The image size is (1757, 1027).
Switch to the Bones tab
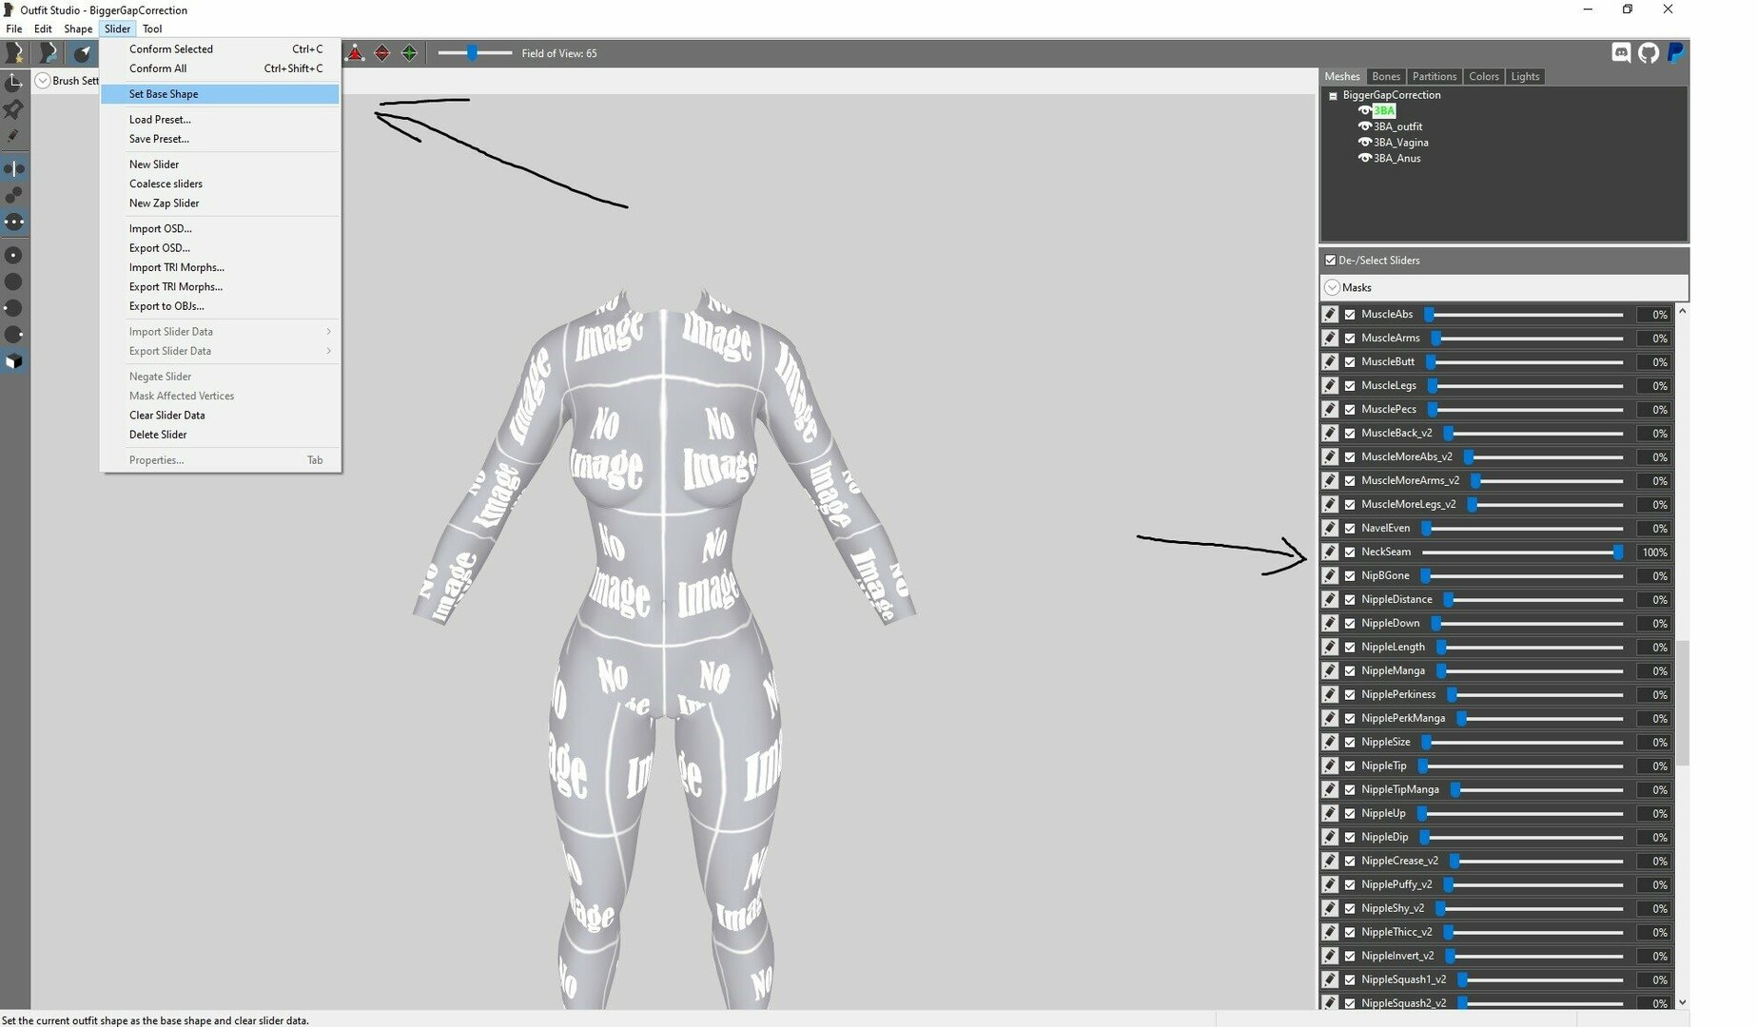pos(1386,76)
